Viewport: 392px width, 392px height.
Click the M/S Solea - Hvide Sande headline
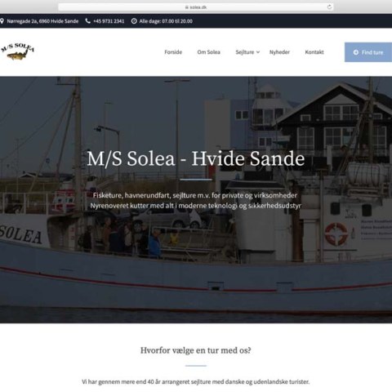(x=196, y=158)
